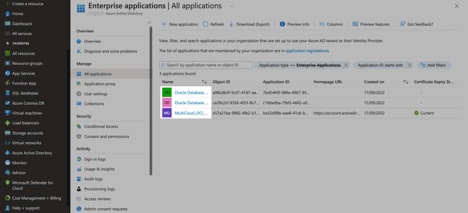Open Dashboard from the left navigation
The image size is (468, 213).
coord(22,24)
